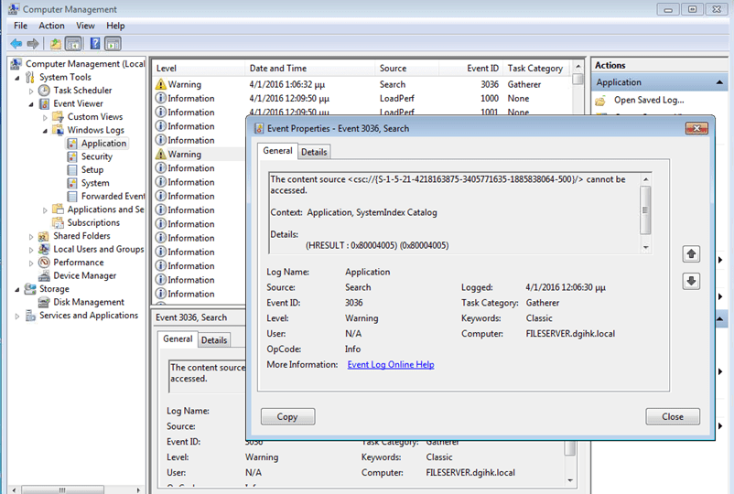Image resolution: width=734 pixels, height=494 pixels.
Task: Open the Help menu
Action: (x=115, y=26)
